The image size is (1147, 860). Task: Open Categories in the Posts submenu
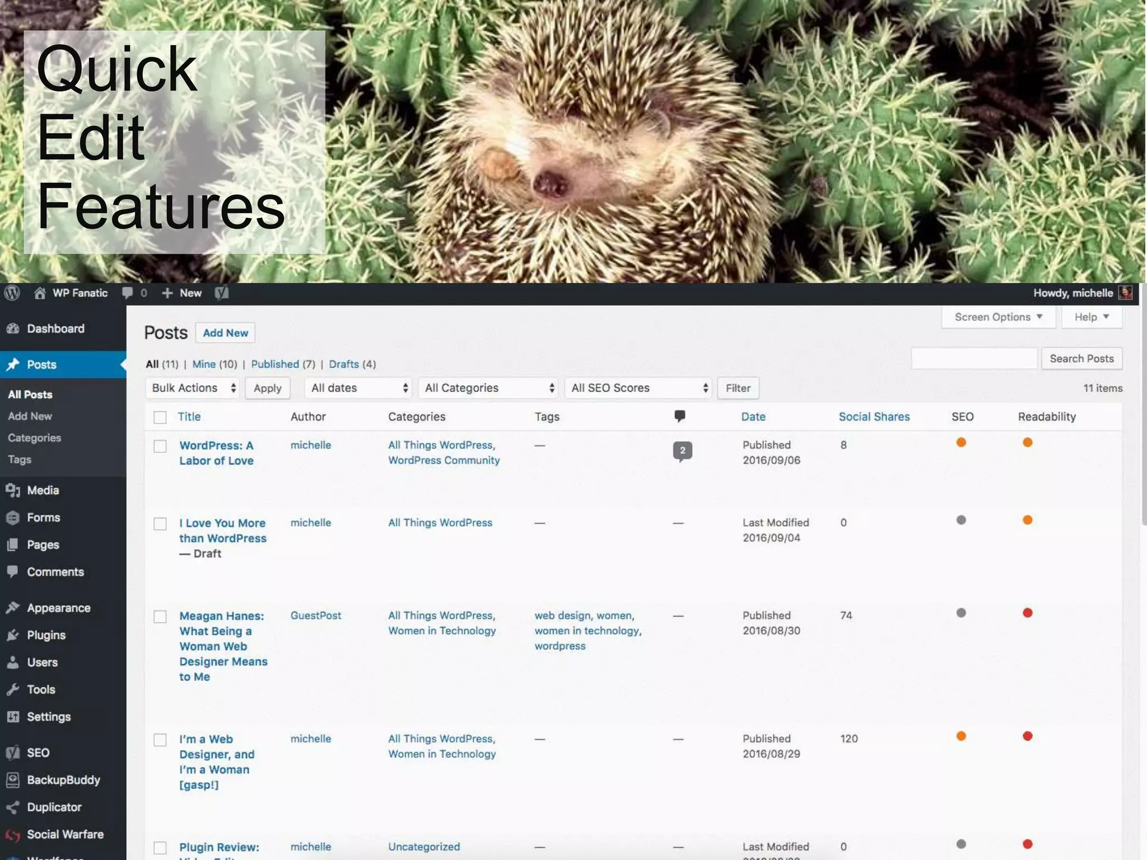tap(34, 438)
